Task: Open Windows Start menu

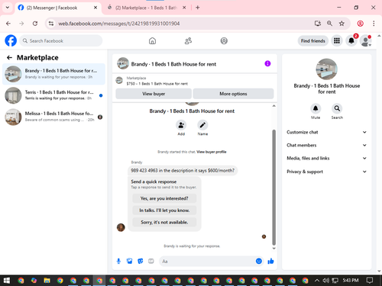Action: coord(7,281)
